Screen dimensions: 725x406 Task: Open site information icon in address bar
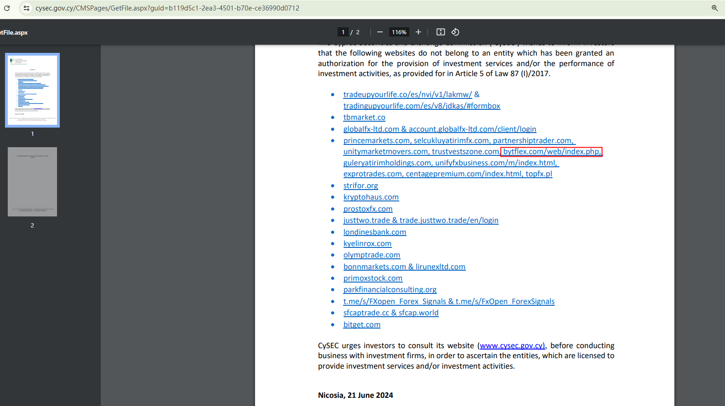pos(26,8)
